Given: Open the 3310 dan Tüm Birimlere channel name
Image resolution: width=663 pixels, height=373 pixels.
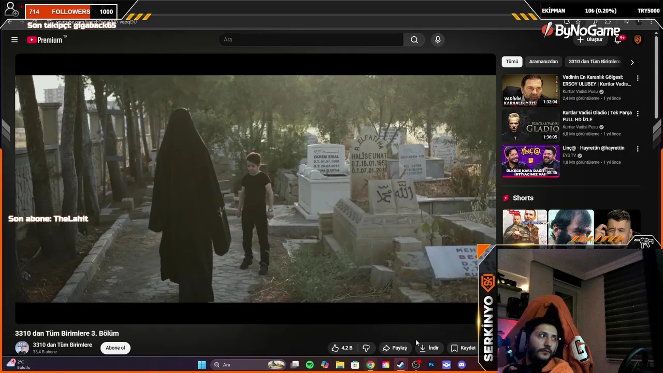Looking at the screenshot, I should 63,345.
